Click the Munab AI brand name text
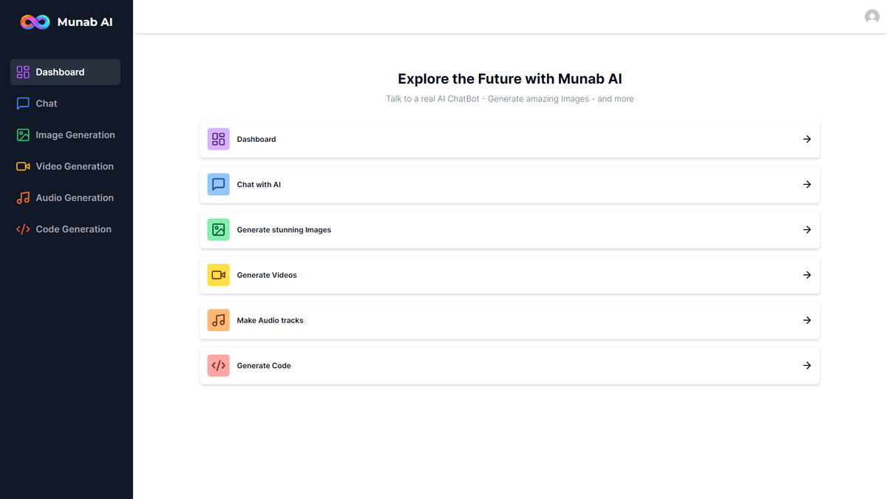887x499 pixels. coord(85,22)
